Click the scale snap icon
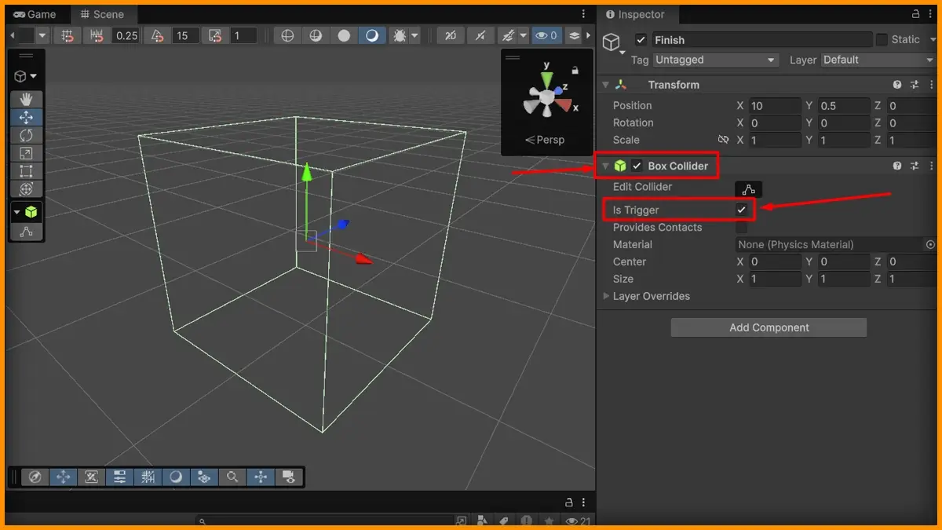Screen dimensions: 942x530 pos(214,35)
